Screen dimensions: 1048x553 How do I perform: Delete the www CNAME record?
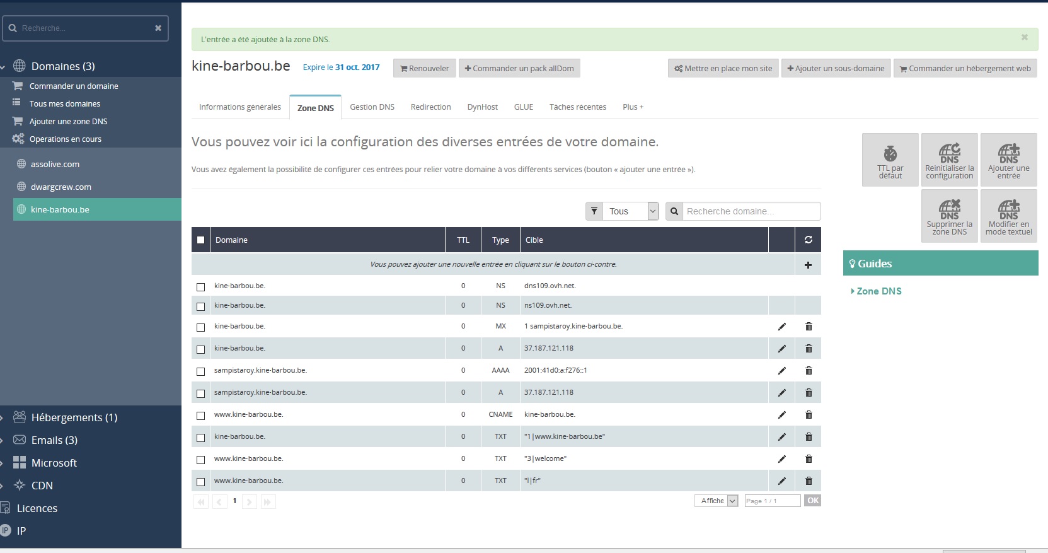(809, 415)
